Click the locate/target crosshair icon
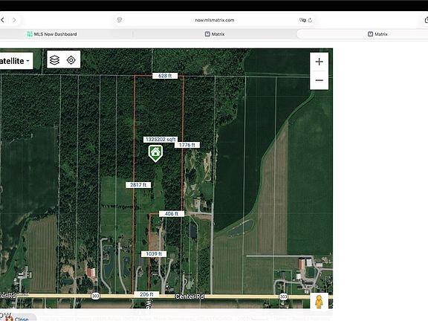The image size is (428, 321). coord(71,60)
